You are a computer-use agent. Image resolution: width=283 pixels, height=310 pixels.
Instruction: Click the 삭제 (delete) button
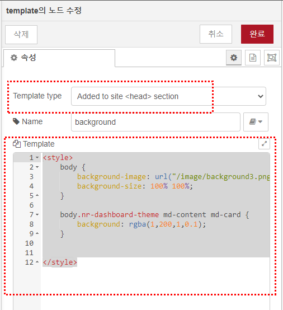click(21, 35)
